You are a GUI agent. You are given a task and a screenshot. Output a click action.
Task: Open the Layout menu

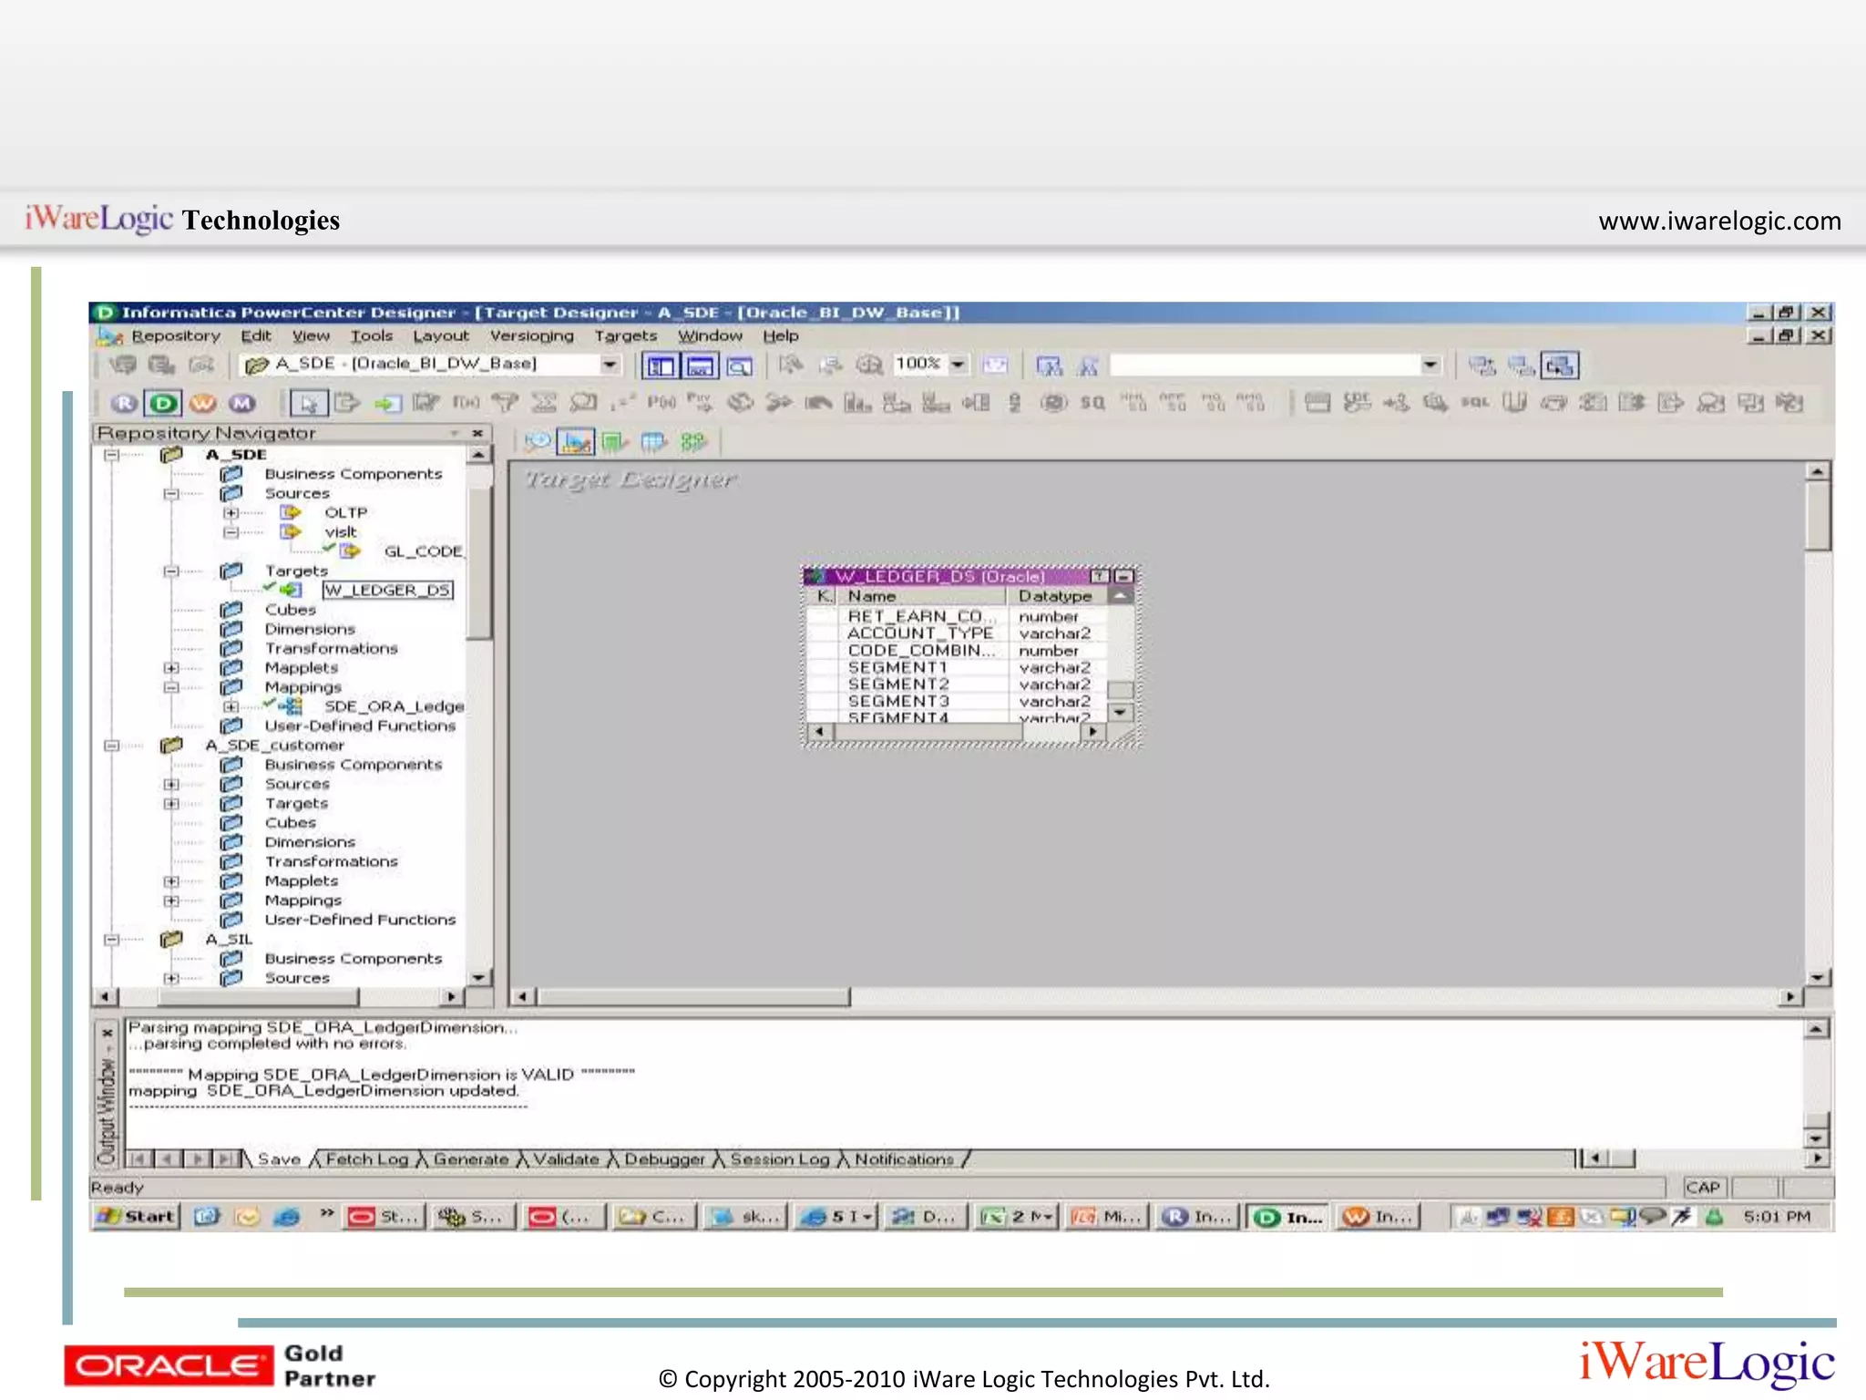pos(441,336)
